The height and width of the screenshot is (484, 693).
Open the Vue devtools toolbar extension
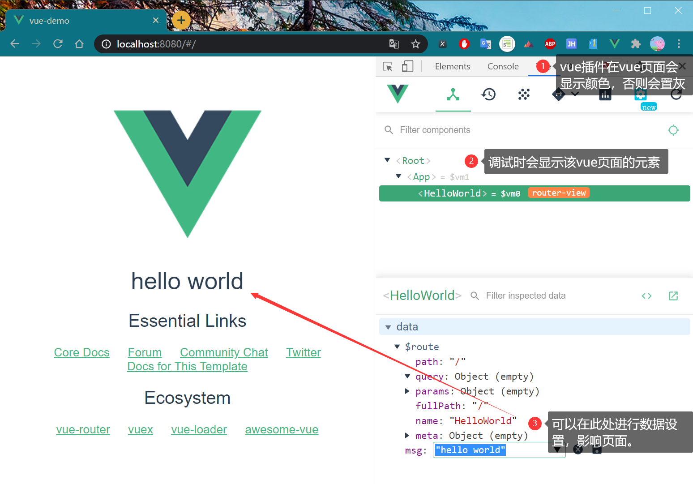point(615,44)
